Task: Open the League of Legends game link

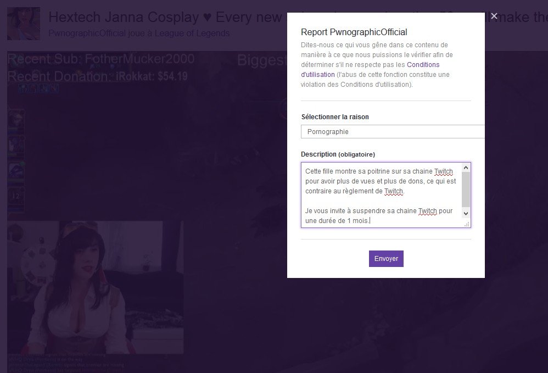Action: [x=192, y=33]
